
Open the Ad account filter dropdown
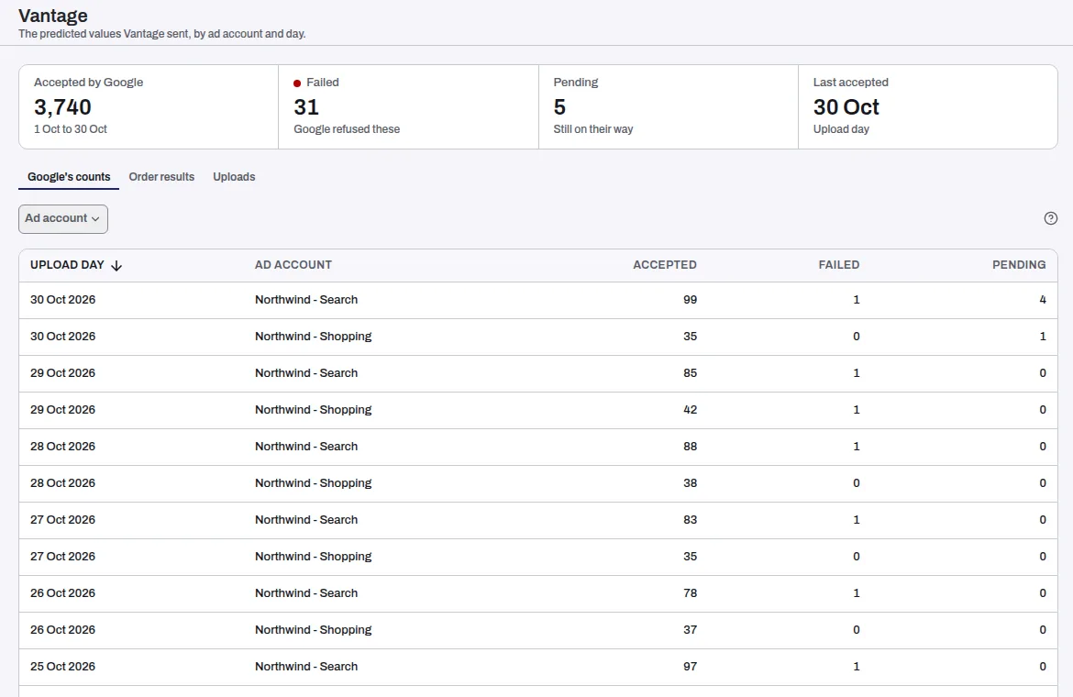[63, 219]
